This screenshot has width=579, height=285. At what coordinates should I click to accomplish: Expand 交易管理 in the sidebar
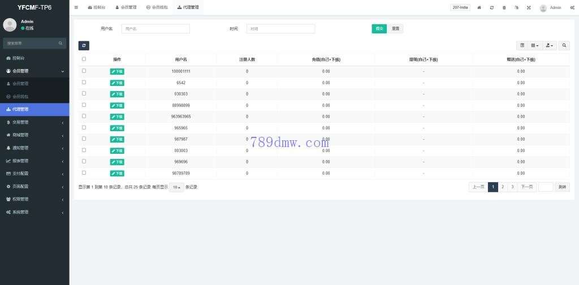pos(34,122)
